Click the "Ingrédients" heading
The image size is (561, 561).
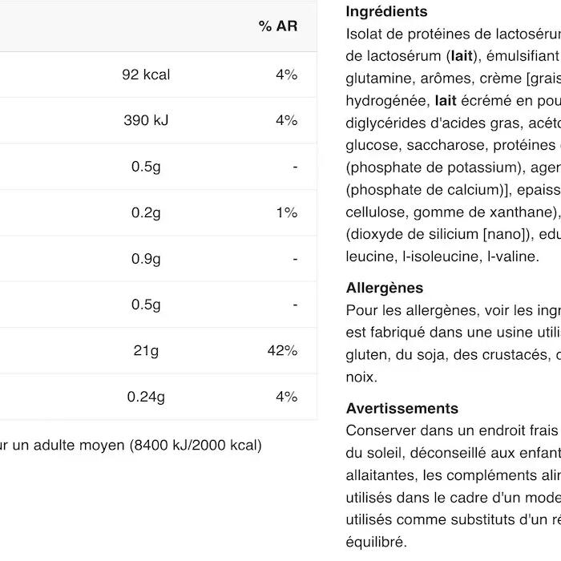(386, 12)
